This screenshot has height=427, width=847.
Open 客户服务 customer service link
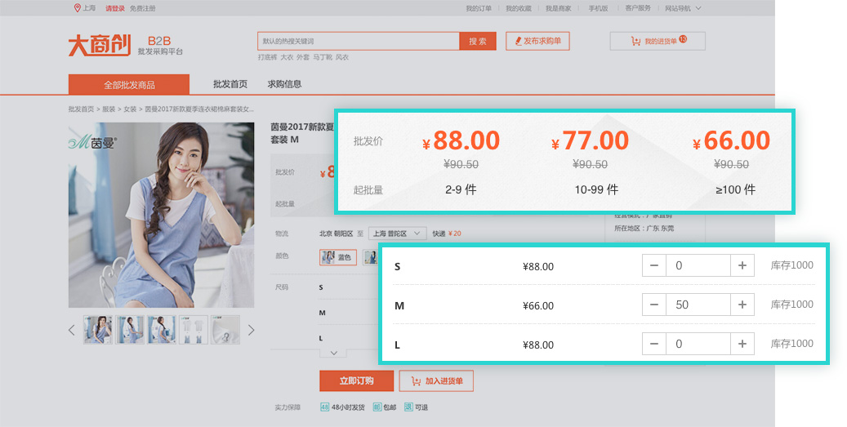(x=638, y=9)
